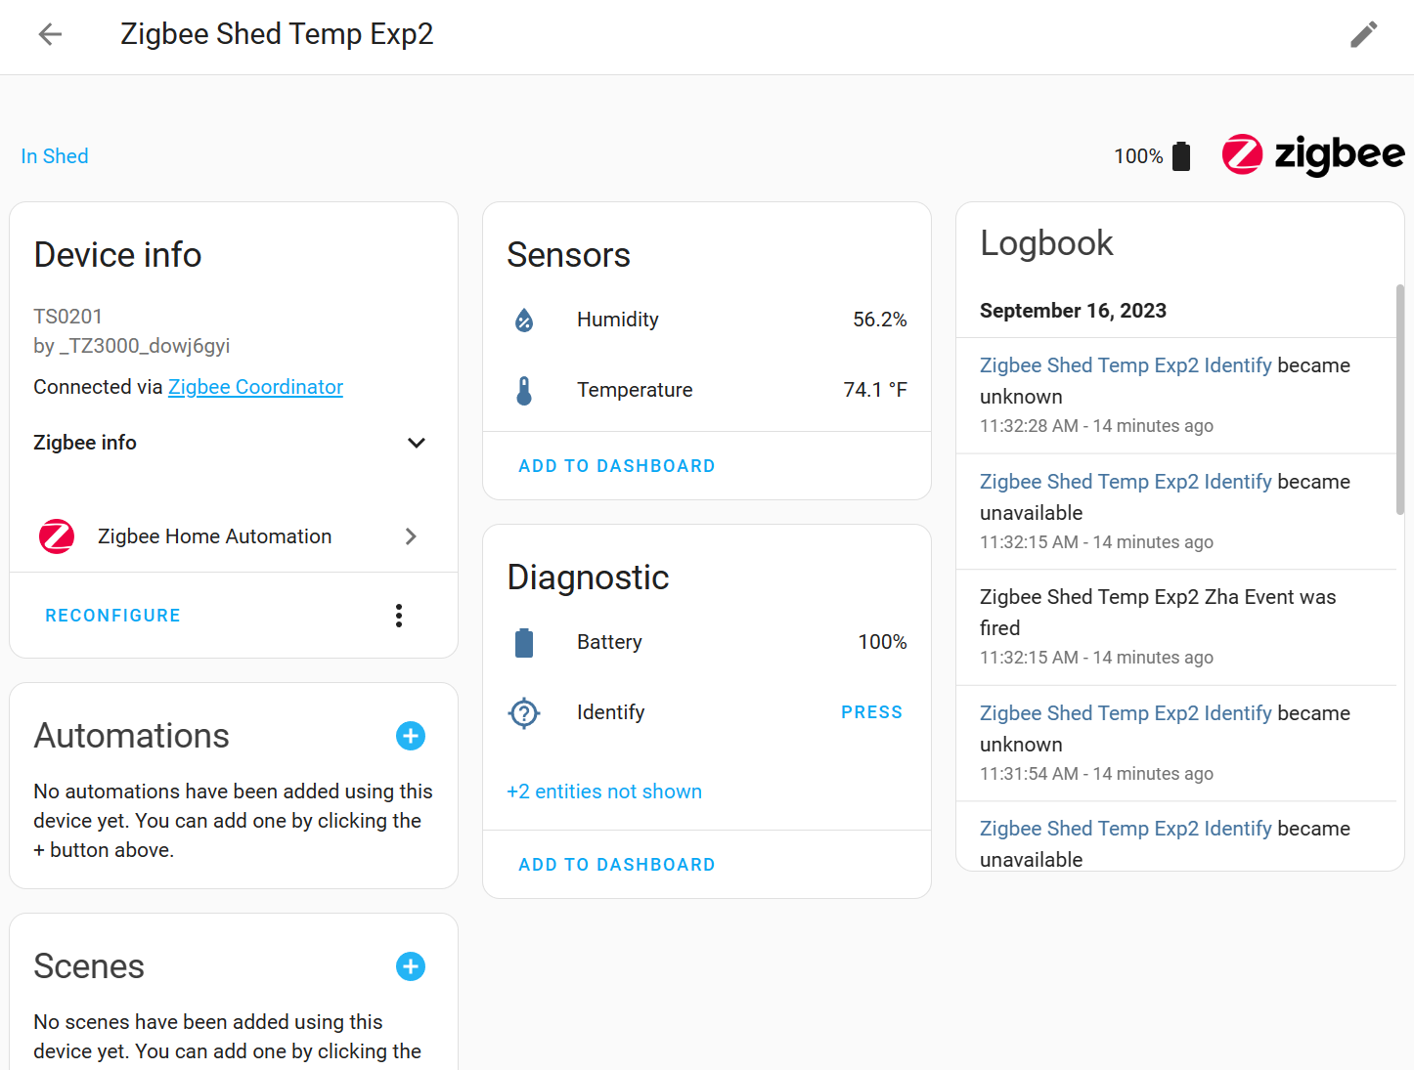Viewport: 1414px width, 1070px height.
Task: Open Zigbee Home Automation details via chevron
Action: (411, 536)
